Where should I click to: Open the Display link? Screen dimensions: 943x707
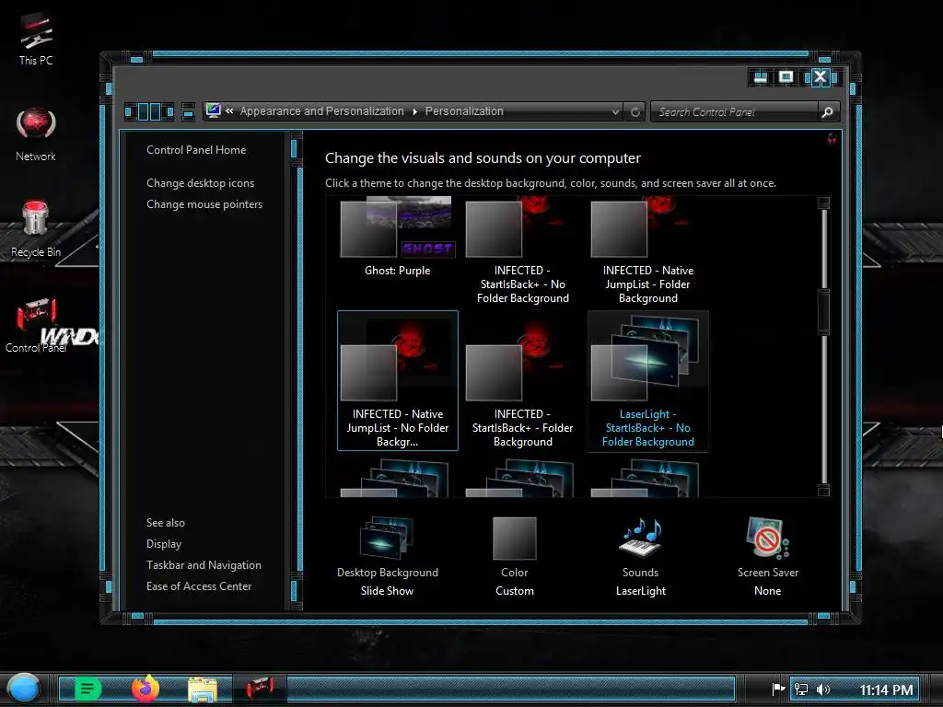164,544
